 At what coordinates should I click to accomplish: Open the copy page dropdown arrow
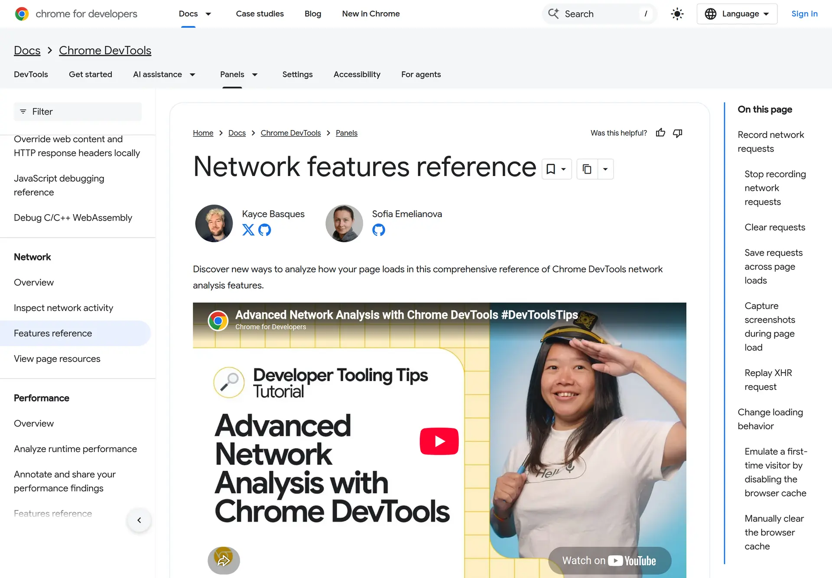(606, 169)
